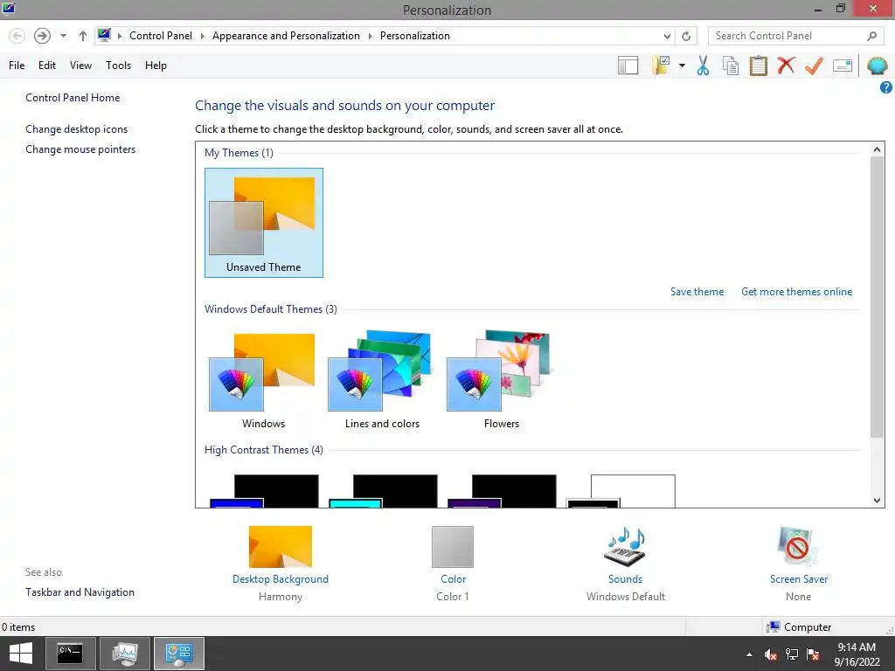Click the theme list scroll down arrow

[x=878, y=501]
